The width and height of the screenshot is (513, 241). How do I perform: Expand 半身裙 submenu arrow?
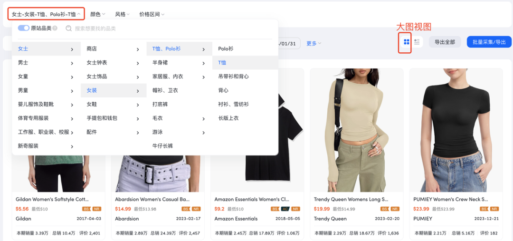click(x=203, y=63)
